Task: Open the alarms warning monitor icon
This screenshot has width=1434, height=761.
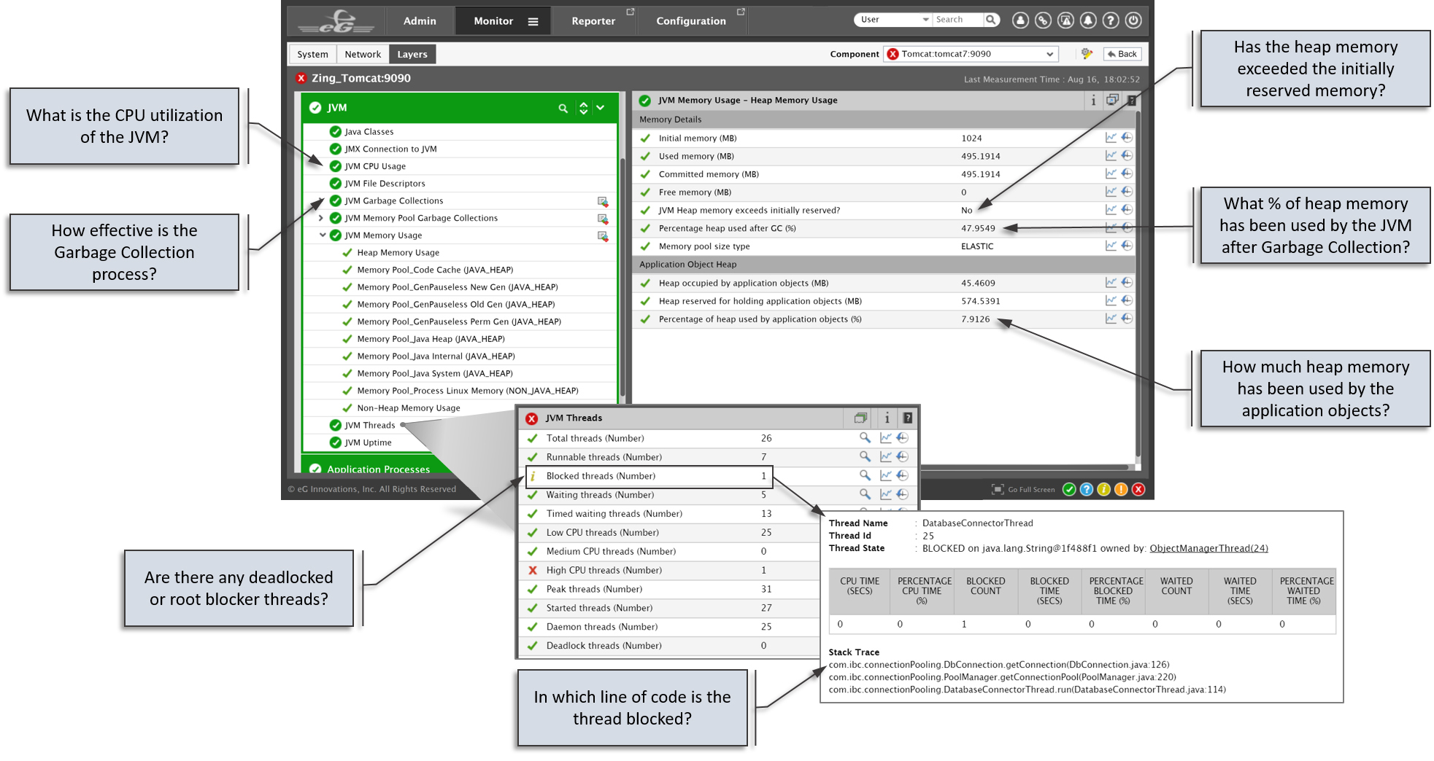Action: [1065, 20]
